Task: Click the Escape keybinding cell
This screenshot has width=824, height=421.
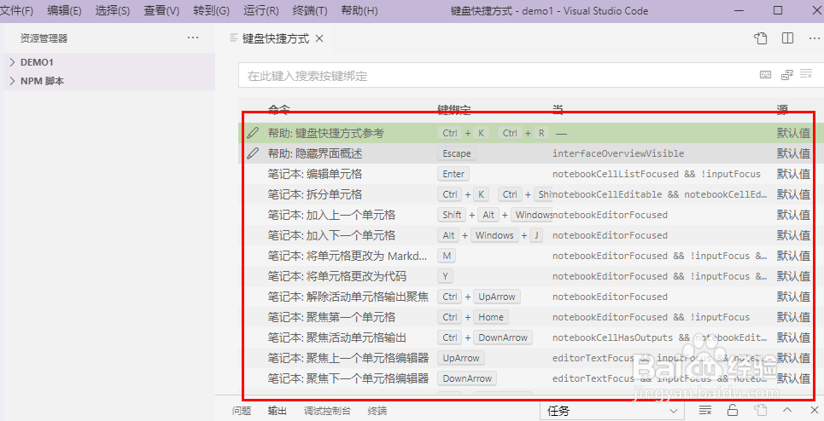Action: click(x=457, y=153)
